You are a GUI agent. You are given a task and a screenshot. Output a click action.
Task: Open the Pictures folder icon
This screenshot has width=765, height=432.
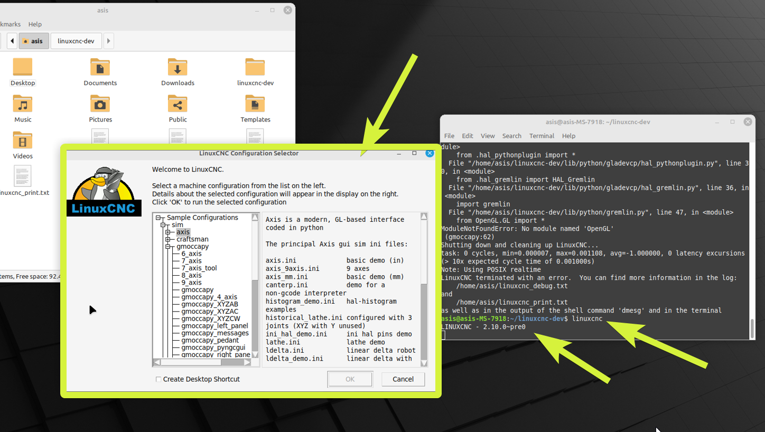100,104
